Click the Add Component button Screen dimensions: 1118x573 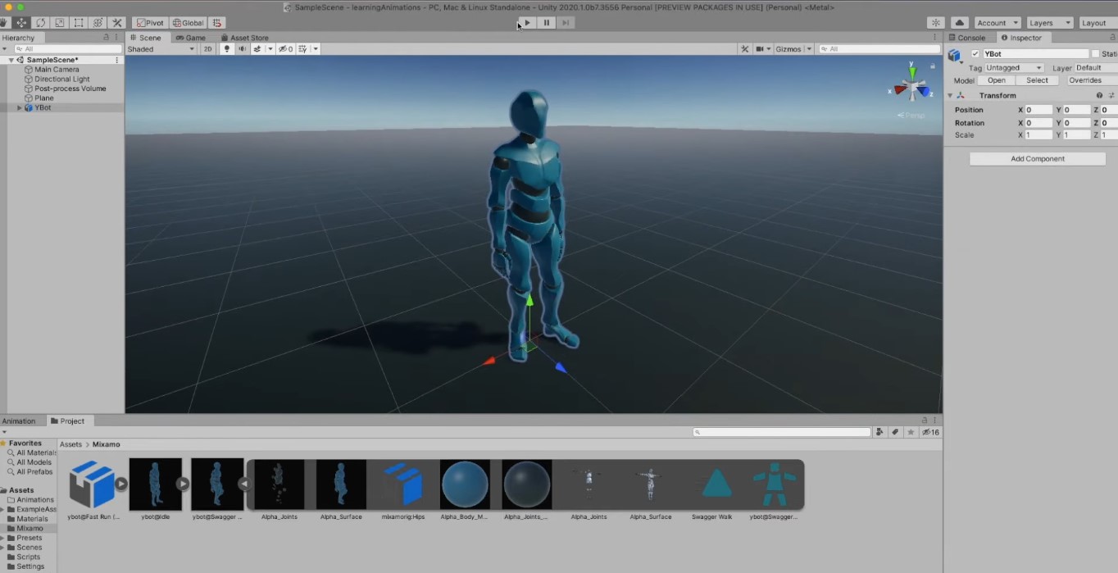[x=1037, y=158]
